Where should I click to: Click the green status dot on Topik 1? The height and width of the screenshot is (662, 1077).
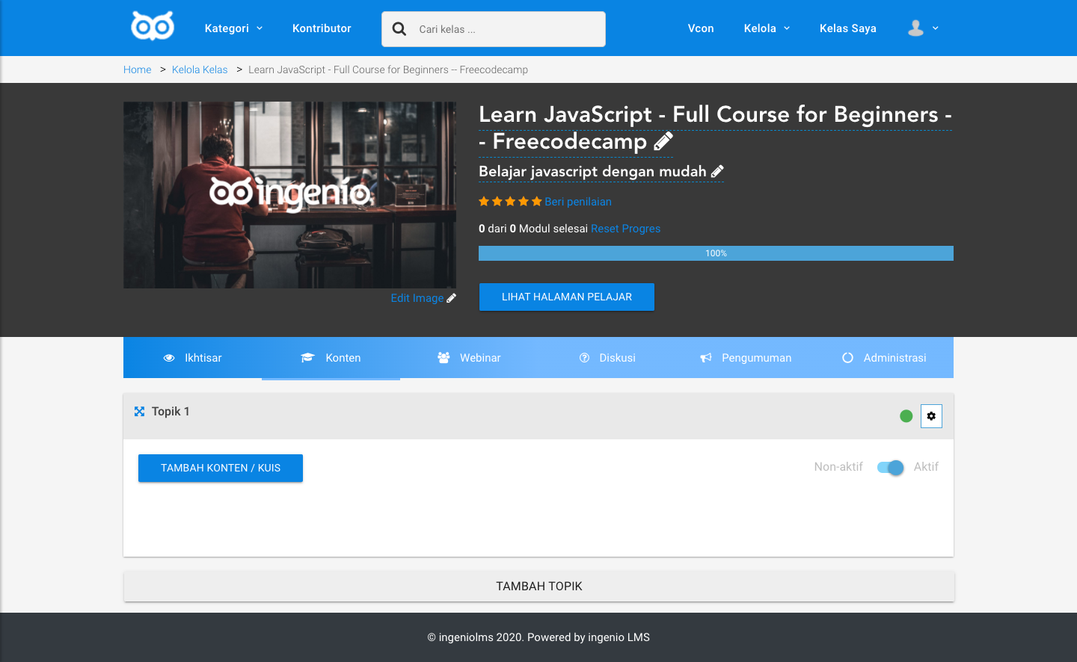click(906, 416)
